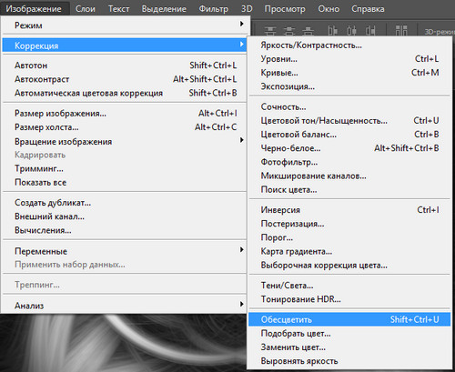Choose Автоконтраст menu entry

[125, 79]
